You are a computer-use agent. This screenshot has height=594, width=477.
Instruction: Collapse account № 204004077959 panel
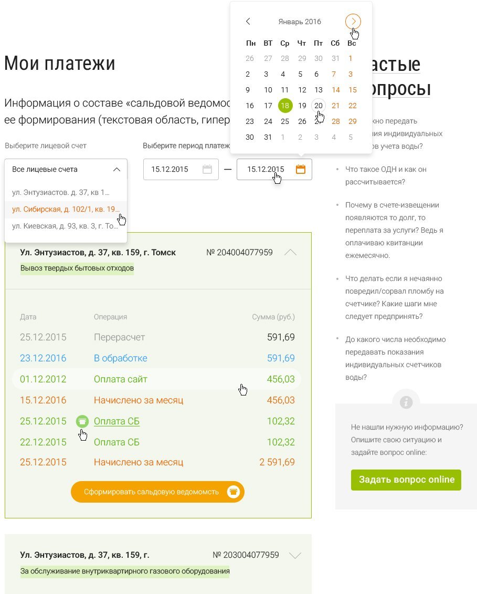(290, 253)
